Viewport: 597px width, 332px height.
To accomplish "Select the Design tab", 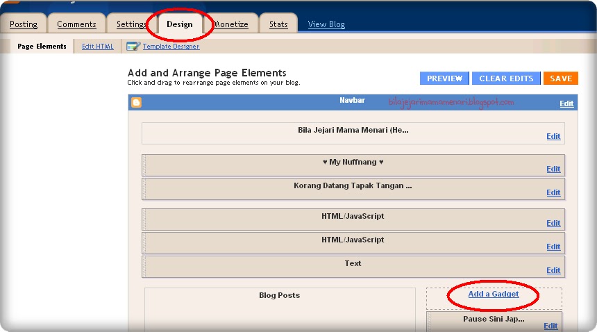I will click(x=180, y=24).
